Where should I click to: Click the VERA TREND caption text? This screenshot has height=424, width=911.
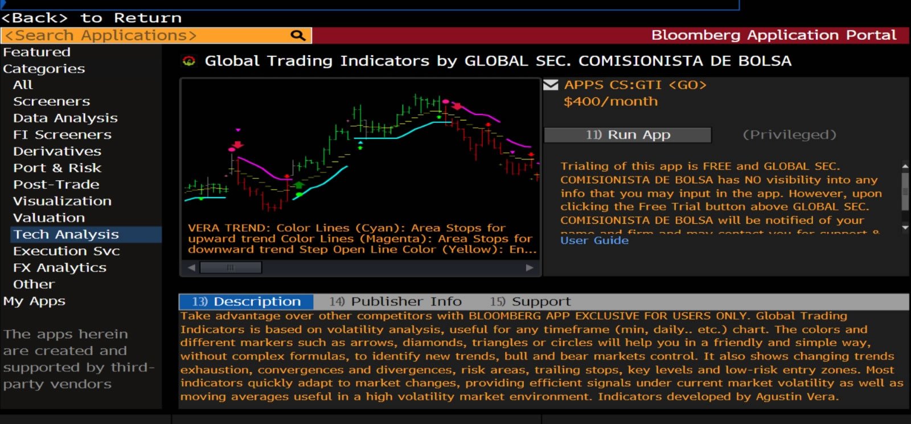(x=362, y=238)
